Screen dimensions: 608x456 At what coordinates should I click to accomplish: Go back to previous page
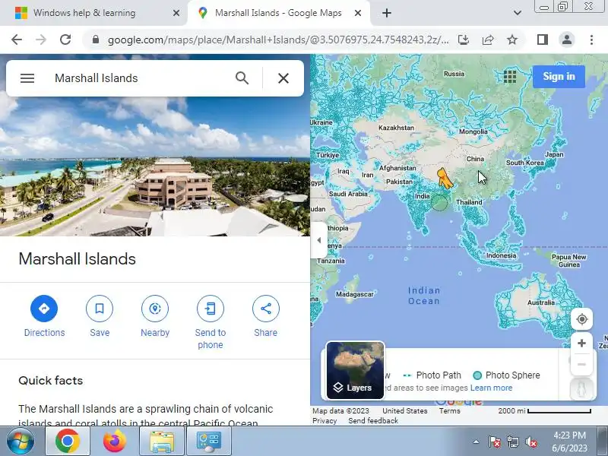click(17, 40)
